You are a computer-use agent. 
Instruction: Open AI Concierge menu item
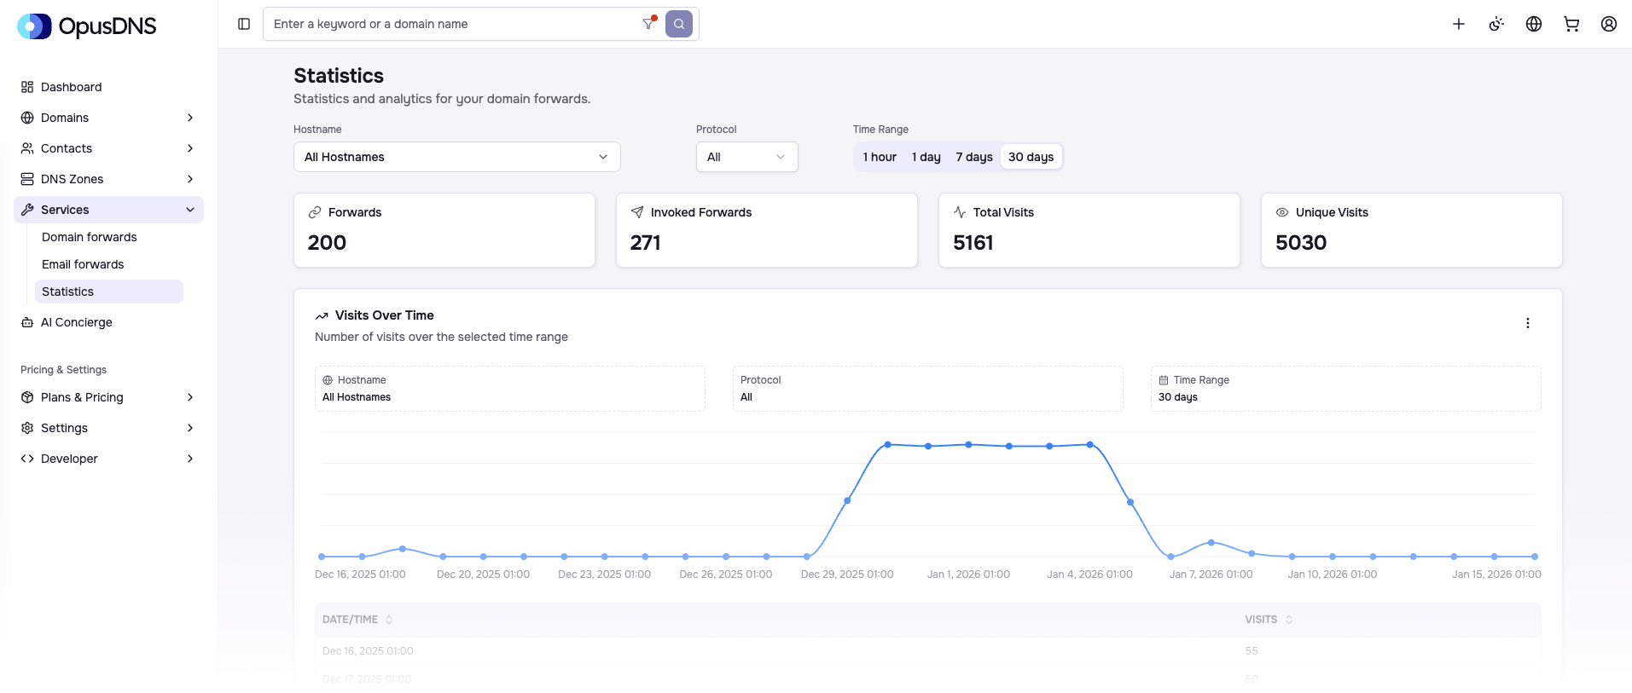[108, 322]
